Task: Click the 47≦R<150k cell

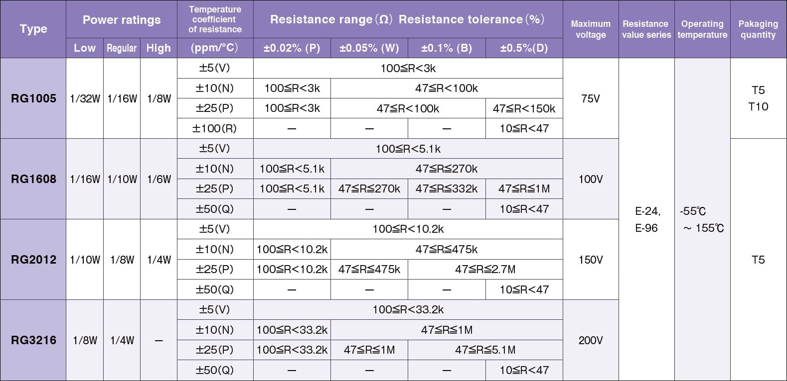Action: [524, 108]
